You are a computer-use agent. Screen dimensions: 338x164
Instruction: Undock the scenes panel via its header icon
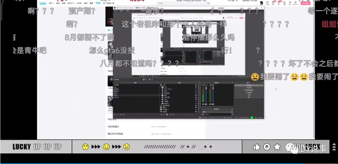[x=158, y=83]
